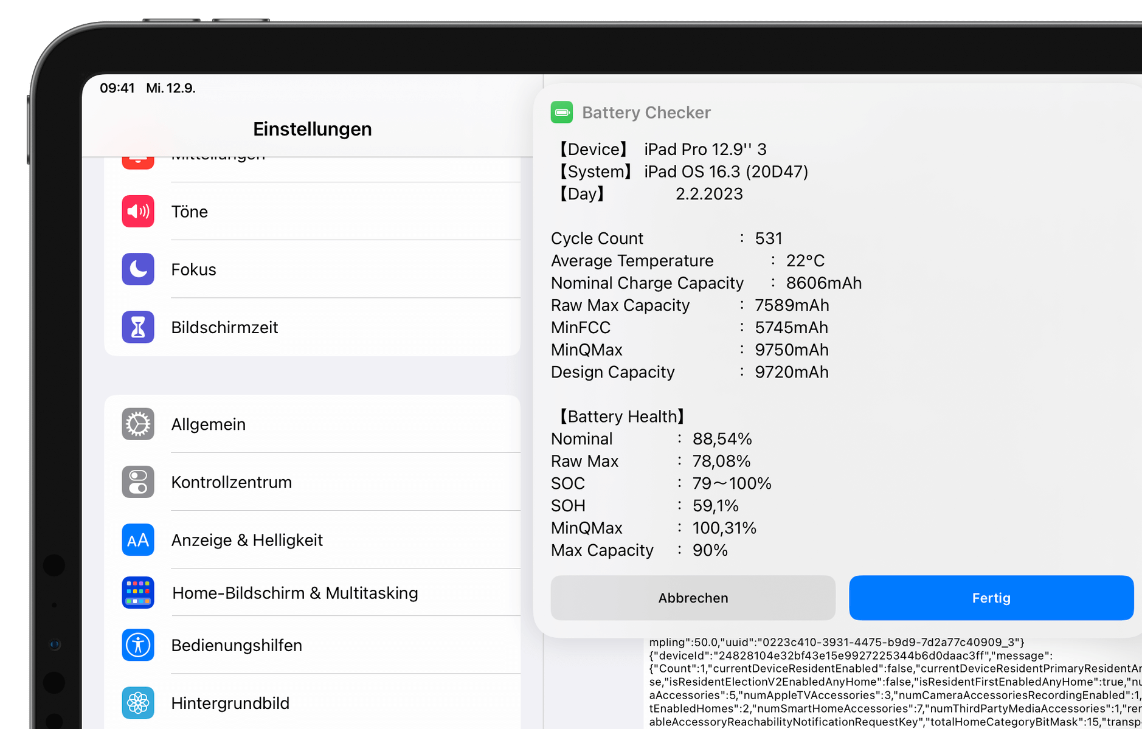Select the Max Capacity value 90%
Screen dimensions: 1142x729
pos(710,550)
